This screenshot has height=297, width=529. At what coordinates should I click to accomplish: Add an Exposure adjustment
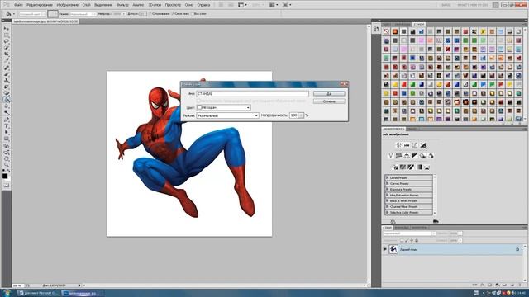(422, 145)
